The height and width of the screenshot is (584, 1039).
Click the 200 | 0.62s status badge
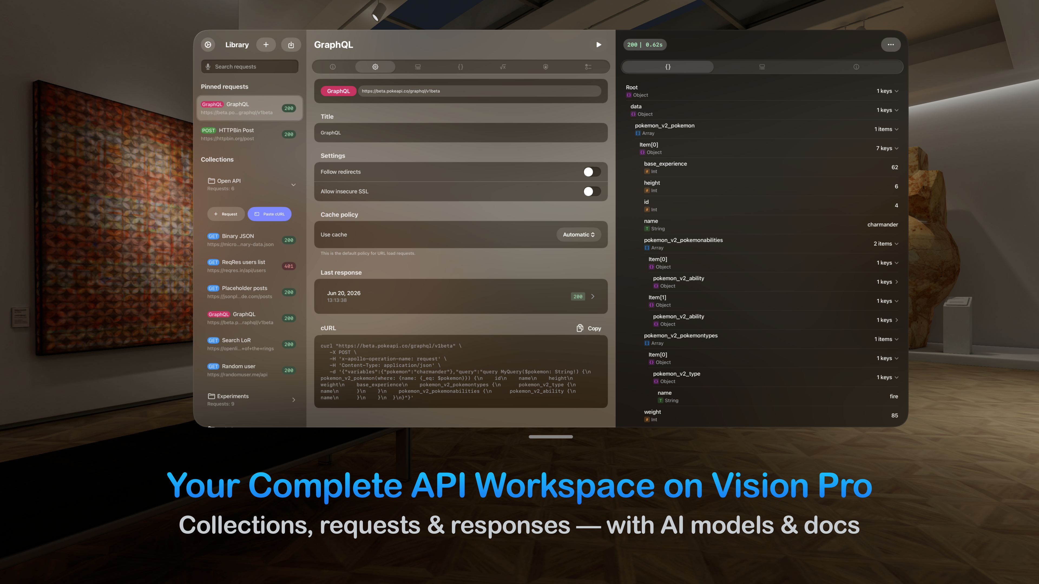(645, 45)
